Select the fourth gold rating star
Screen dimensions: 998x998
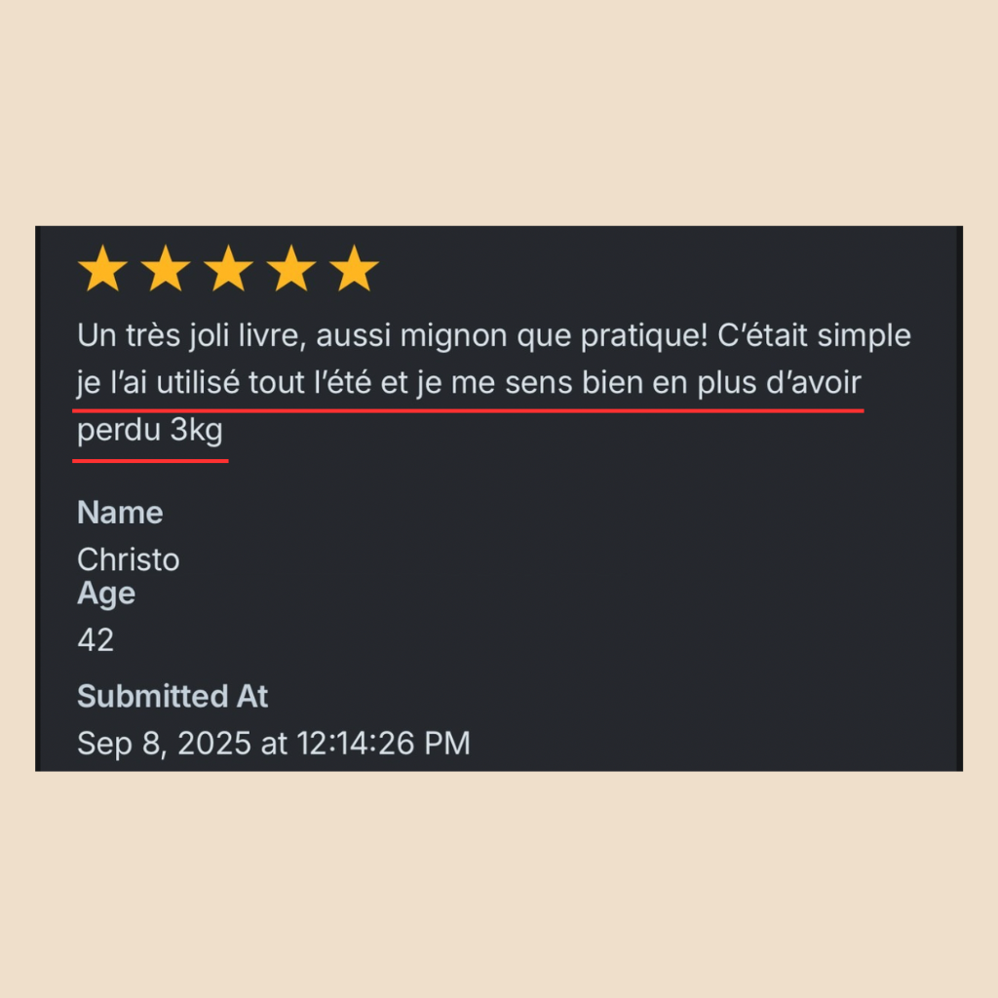[x=291, y=269]
